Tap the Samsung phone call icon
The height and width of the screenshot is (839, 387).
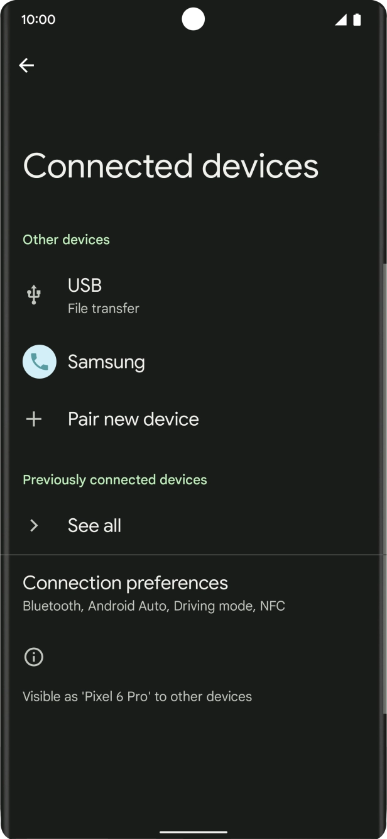[39, 362]
